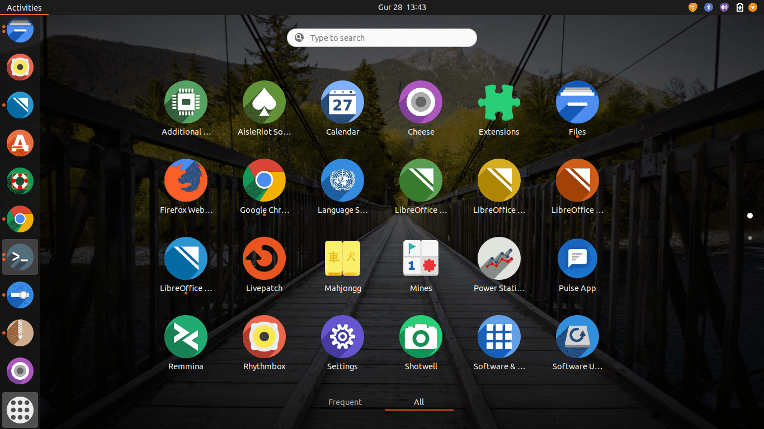
Task: Switch to the All tab
Action: [419, 402]
